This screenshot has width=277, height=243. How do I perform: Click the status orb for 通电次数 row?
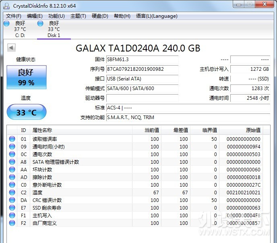[x=12, y=154]
